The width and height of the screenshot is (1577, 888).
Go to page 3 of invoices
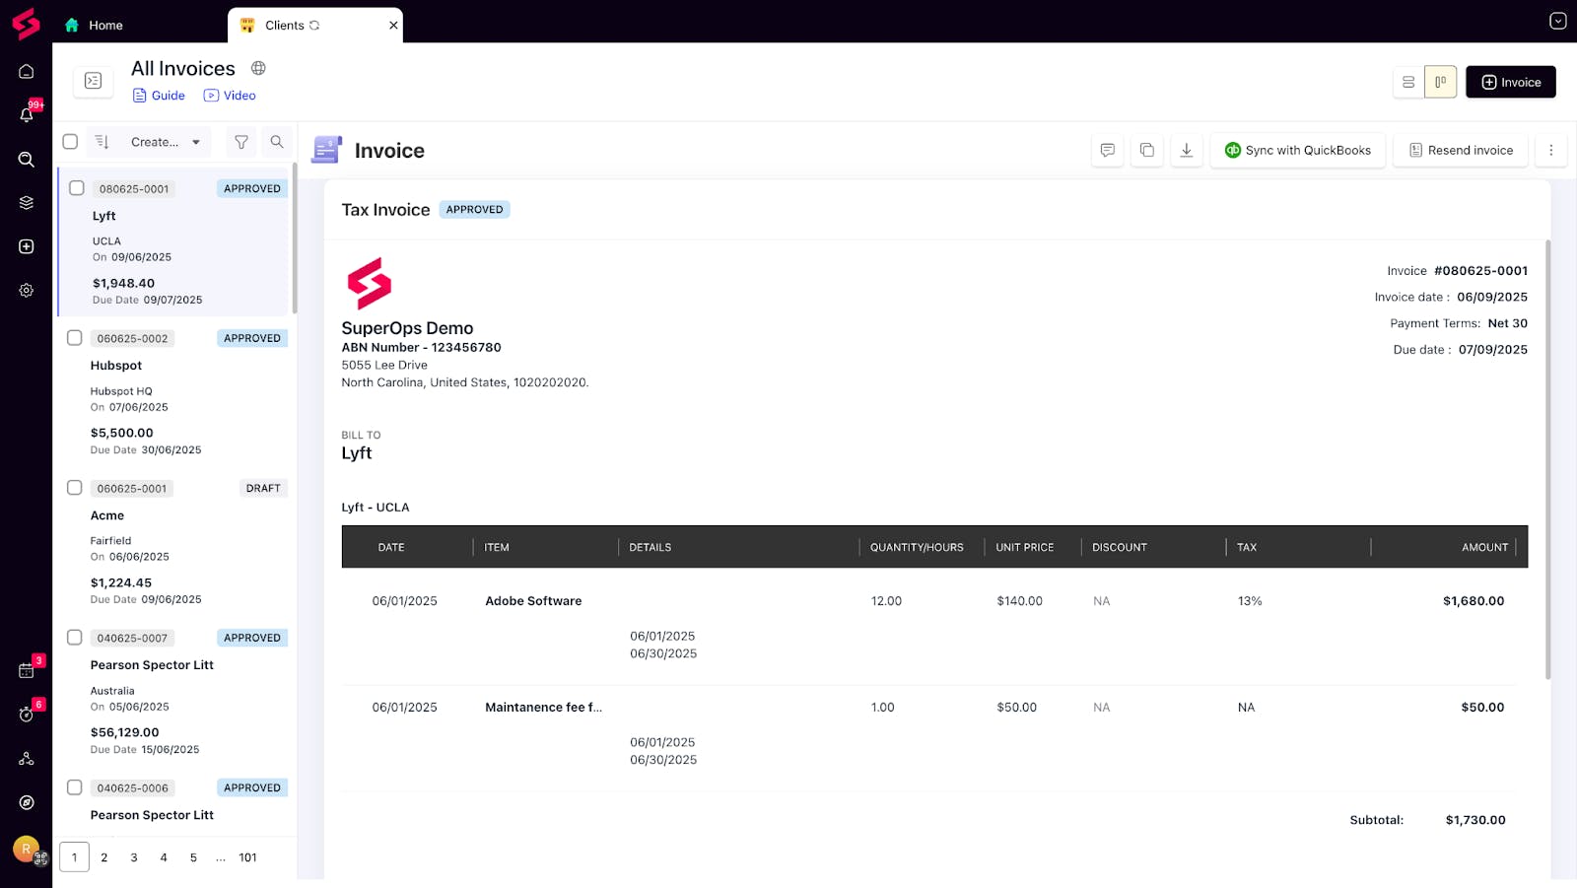[134, 857]
